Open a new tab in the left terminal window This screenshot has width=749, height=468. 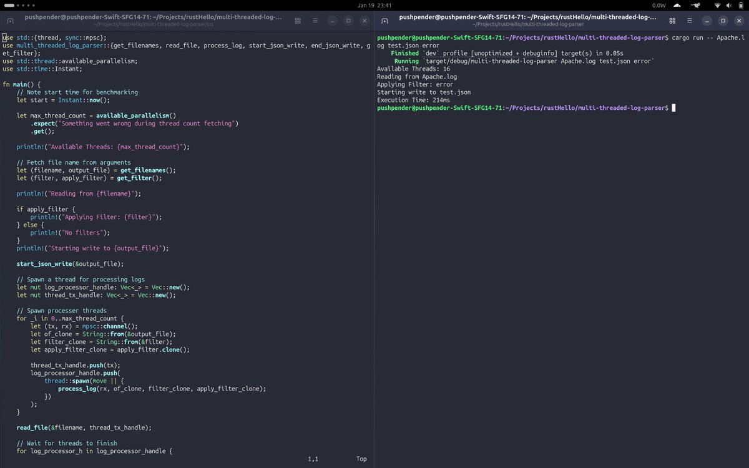pyautogui.click(x=11, y=21)
